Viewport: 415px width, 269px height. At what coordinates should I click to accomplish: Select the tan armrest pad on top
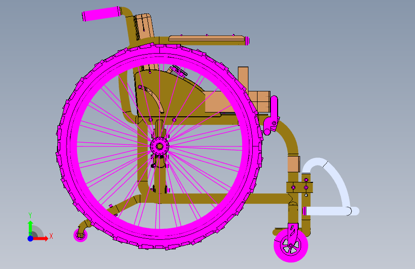[x=207, y=38]
